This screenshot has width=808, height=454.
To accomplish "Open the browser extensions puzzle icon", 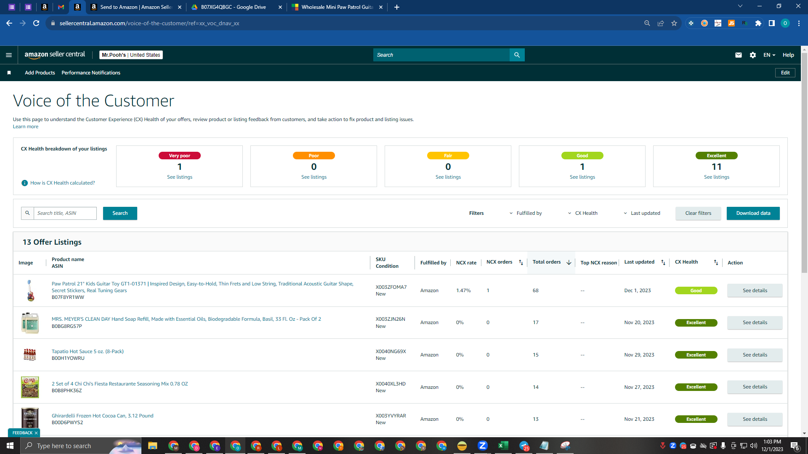I will pyautogui.click(x=758, y=23).
